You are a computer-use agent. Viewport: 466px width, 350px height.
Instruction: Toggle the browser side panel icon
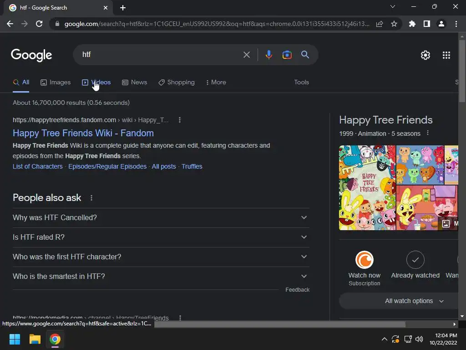pyautogui.click(x=427, y=24)
